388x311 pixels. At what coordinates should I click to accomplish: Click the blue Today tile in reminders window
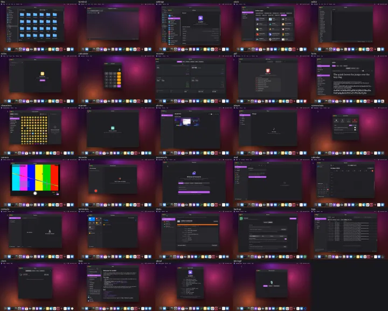(91, 219)
